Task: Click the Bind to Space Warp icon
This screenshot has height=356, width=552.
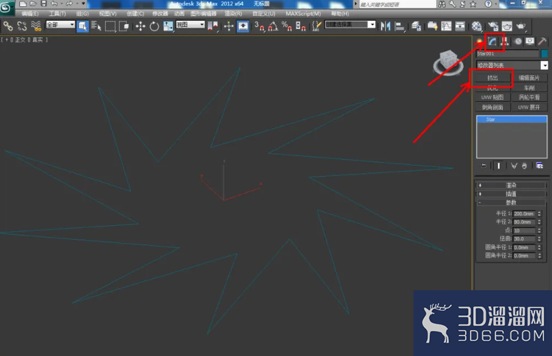Action: tap(36, 26)
